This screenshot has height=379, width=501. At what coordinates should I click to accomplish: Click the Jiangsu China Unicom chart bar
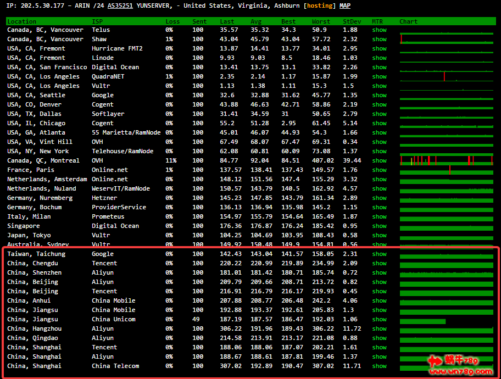(x=422, y=320)
